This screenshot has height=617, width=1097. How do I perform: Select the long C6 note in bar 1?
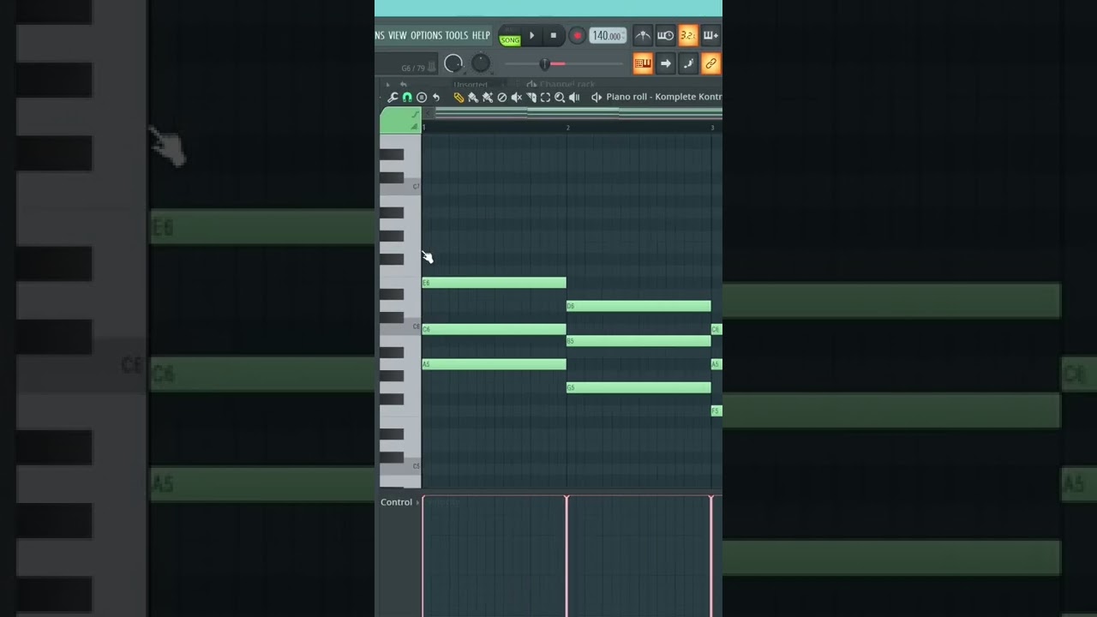coord(494,329)
